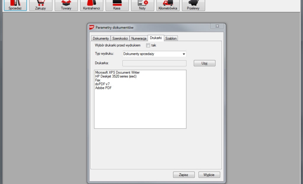The image size is (303, 184).
Task: Go to the Szablon tab
Action: pos(171,38)
